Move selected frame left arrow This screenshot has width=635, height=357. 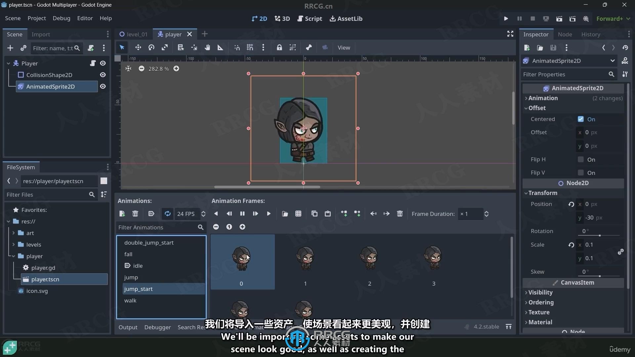coord(373,214)
